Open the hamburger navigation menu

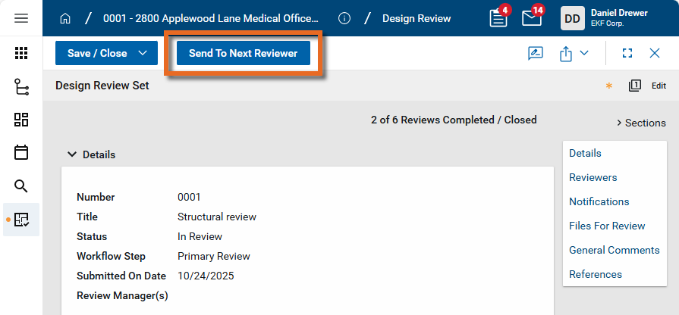pyautogui.click(x=21, y=18)
